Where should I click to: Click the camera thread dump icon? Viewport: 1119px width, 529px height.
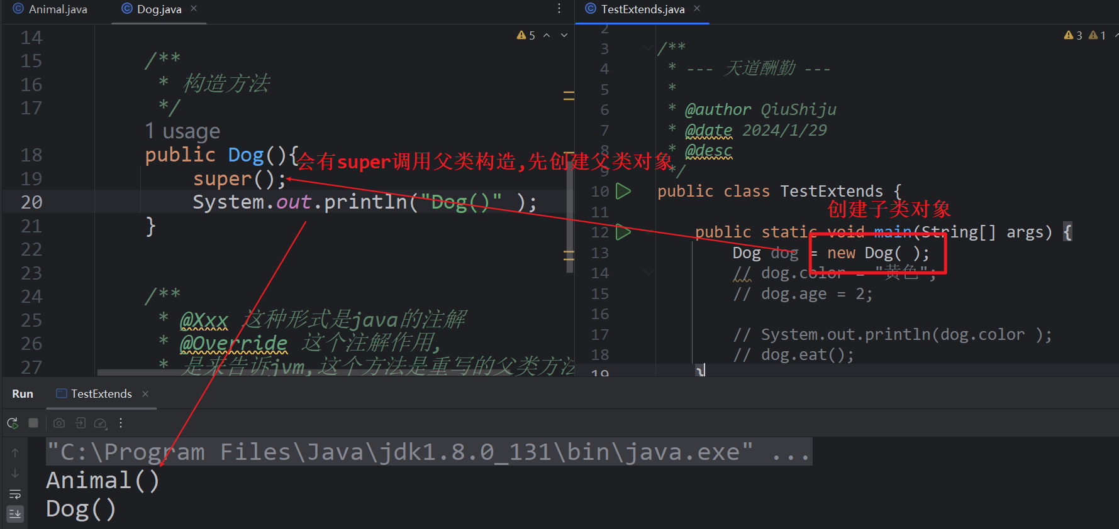tap(59, 423)
